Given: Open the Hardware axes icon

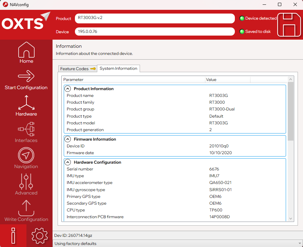Looking at the screenshot, I should [26, 103].
